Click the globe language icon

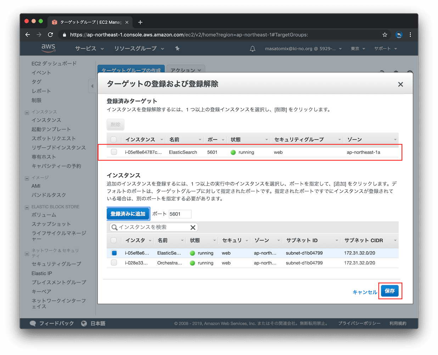tap(84, 323)
